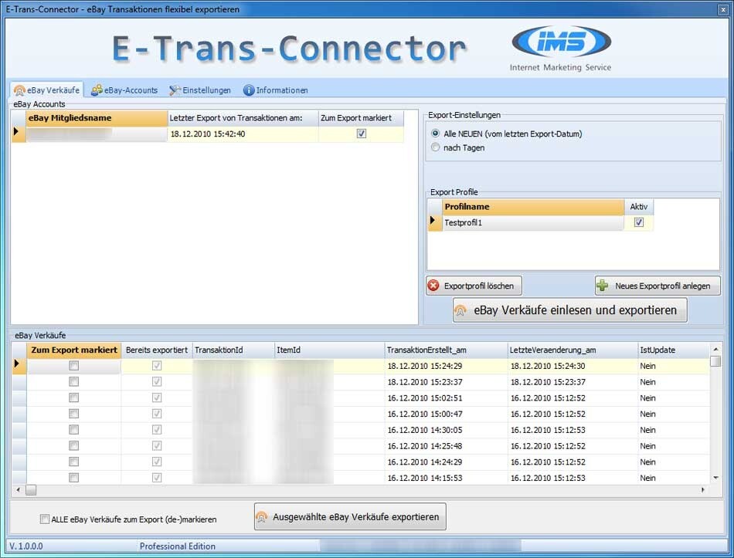Screen dimensions: 734x558
Task: Switch to the eBay Verkäufe tab
Action: coord(46,90)
